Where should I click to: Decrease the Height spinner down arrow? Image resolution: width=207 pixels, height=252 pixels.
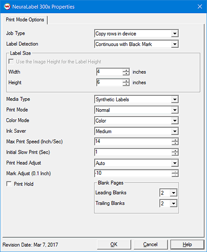[x=126, y=84]
